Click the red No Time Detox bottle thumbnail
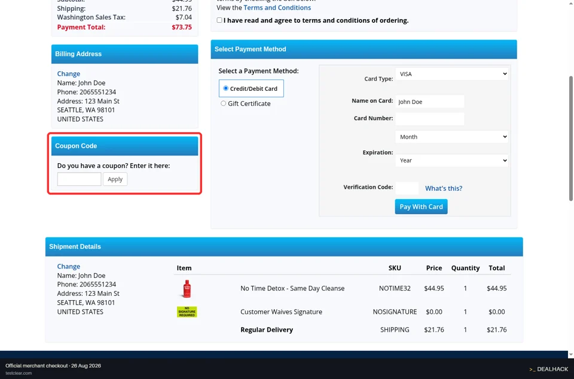The width and height of the screenshot is (574, 379). tap(187, 289)
